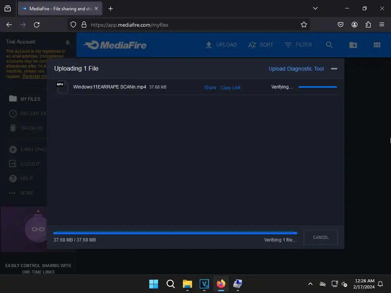The height and width of the screenshot is (293, 391).
Task: Close the MediaFire tab
Action: pyautogui.click(x=96, y=8)
